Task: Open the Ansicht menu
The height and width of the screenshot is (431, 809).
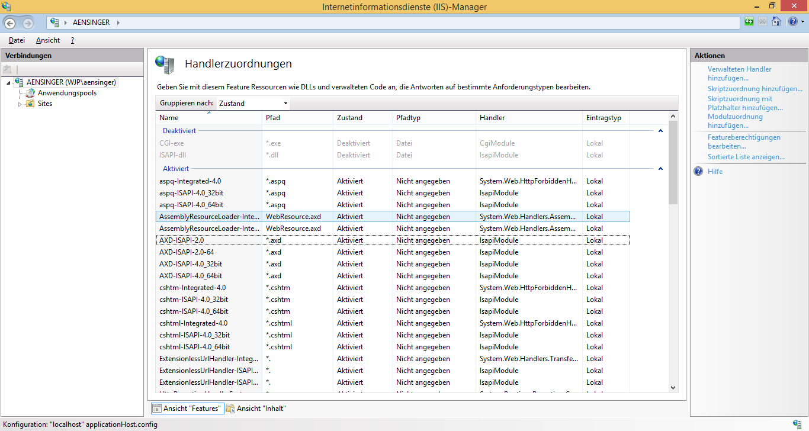Action: tap(48, 40)
